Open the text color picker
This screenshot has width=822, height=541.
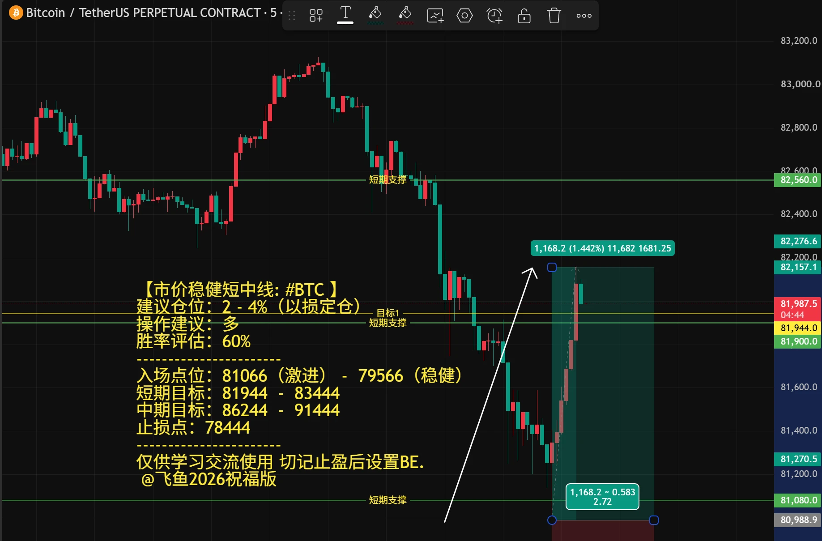pos(345,16)
